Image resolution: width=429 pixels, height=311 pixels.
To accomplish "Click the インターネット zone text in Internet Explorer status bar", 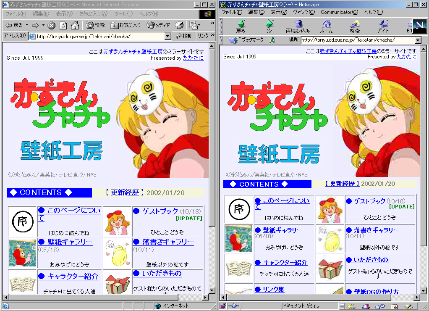I will 175,306.
